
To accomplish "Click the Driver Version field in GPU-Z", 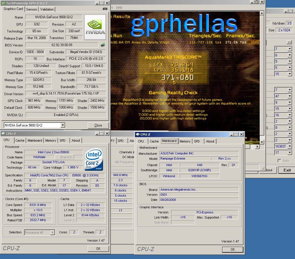I will pyautogui.click(x=66, y=93).
